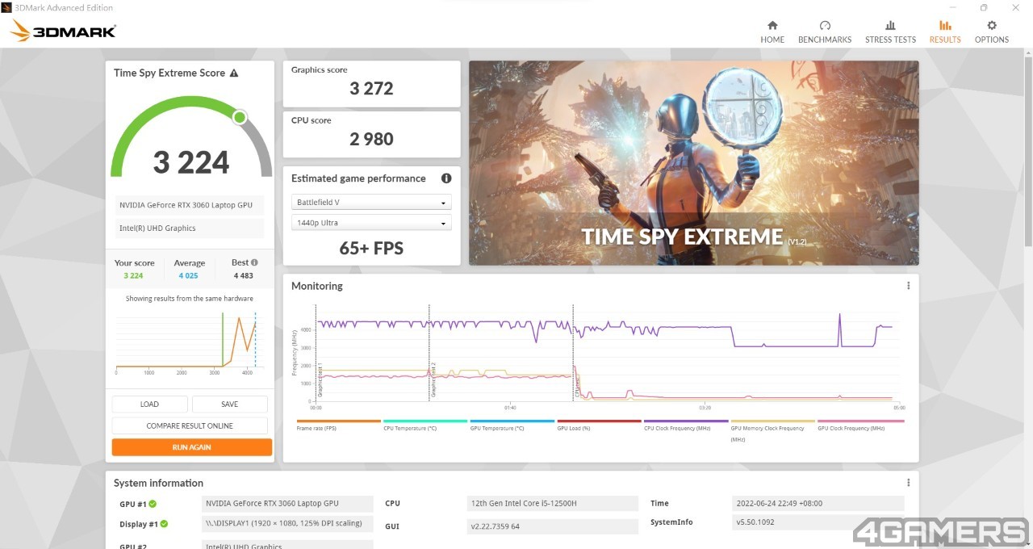1033x549 pixels.
Task: Click the green check icon beside GPU #1
Action: [x=153, y=504]
